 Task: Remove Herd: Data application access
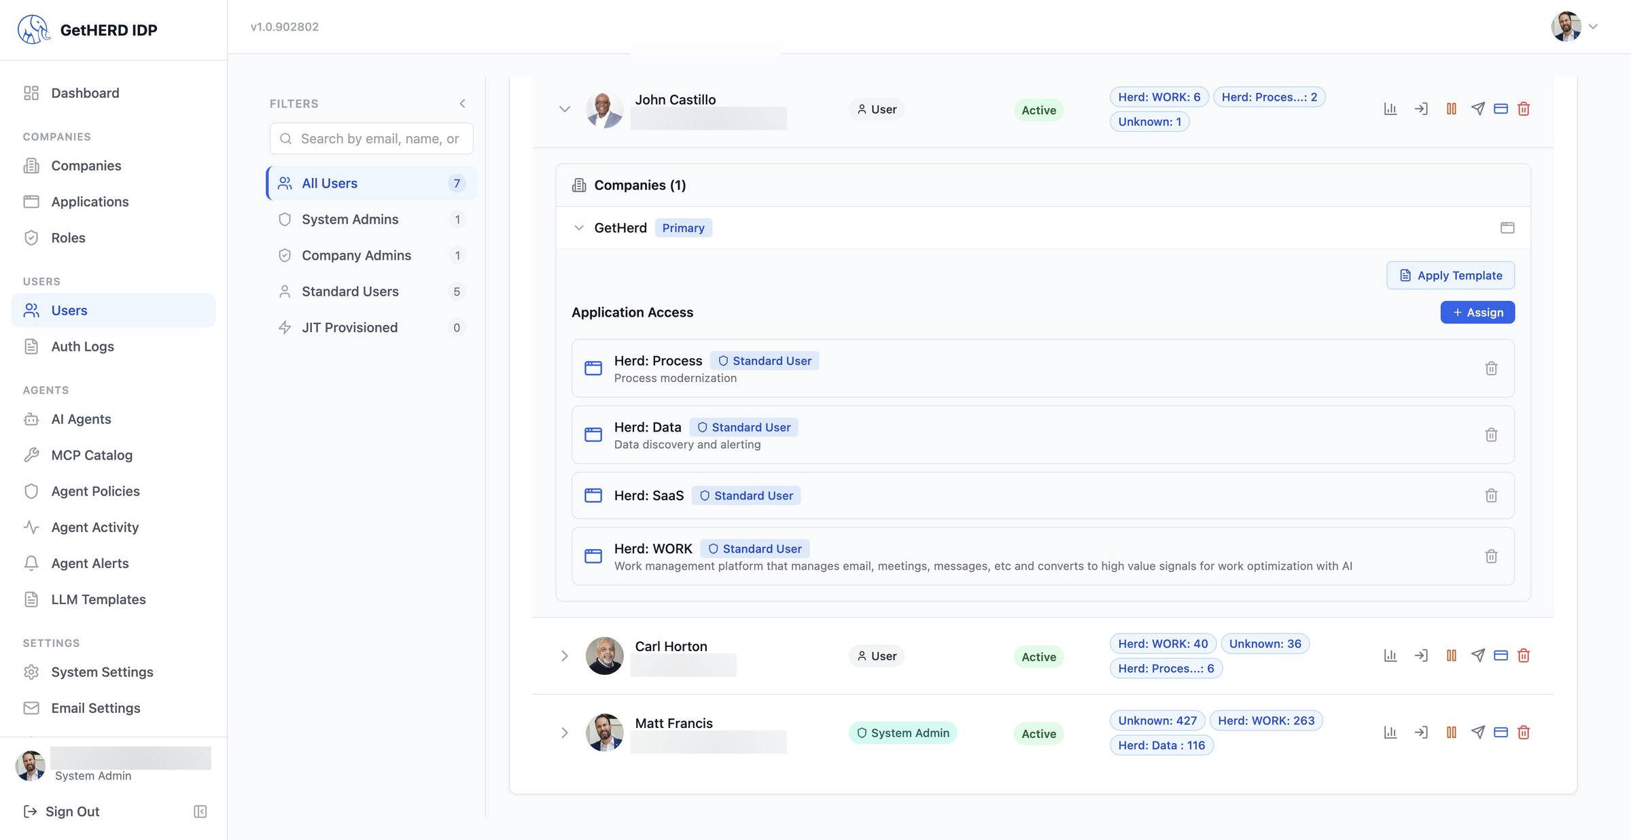[1491, 435]
